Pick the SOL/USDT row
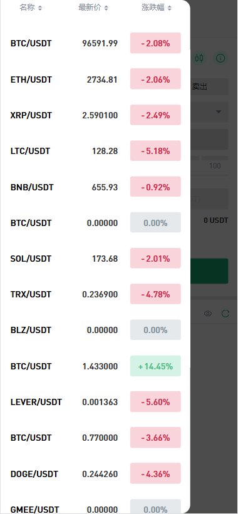Viewport: 238px width, 514px height. [x=95, y=259]
